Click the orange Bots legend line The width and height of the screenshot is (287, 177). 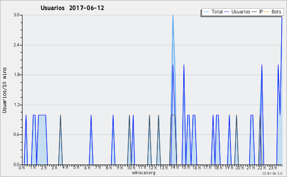267,12
